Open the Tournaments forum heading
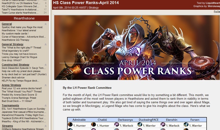220x130 pixels. (10, 106)
